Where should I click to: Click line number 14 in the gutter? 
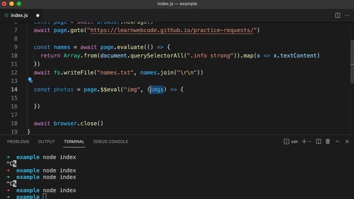[14, 90]
